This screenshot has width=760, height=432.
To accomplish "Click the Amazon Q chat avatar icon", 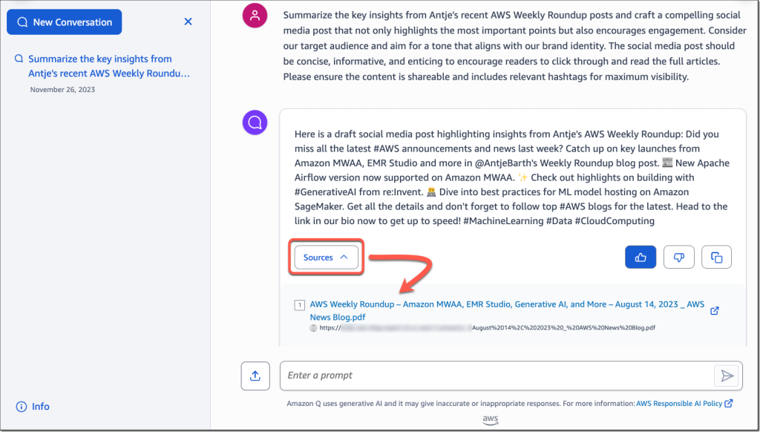I will (x=255, y=122).
